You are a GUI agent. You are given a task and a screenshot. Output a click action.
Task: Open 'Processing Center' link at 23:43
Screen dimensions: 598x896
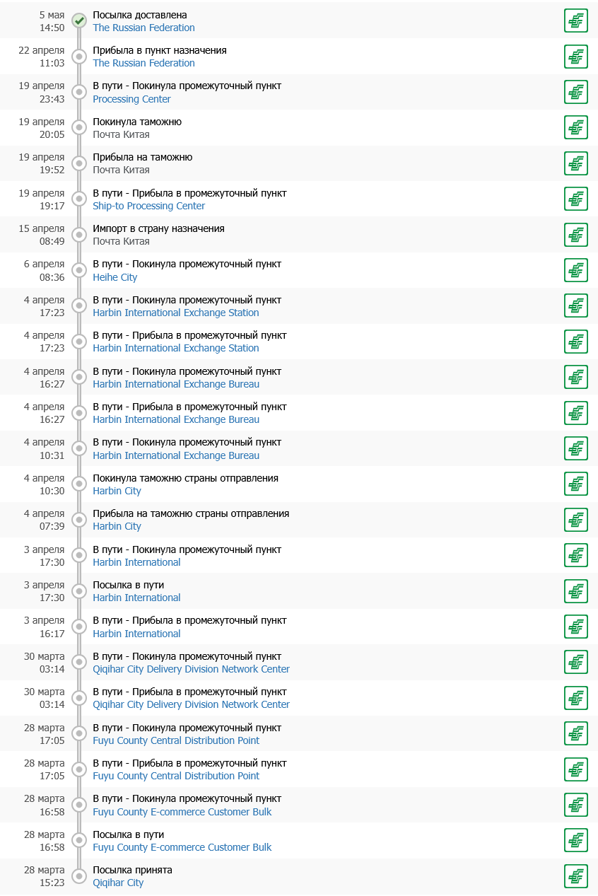tap(131, 99)
